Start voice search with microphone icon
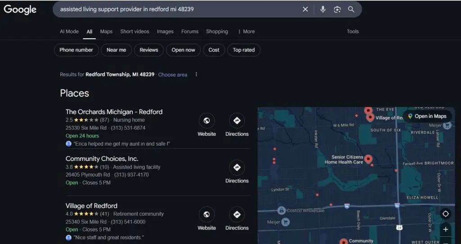The image size is (461, 244). tap(323, 9)
